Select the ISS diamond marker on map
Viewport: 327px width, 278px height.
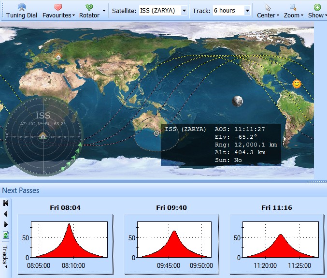pyautogui.click(x=156, y=133)
